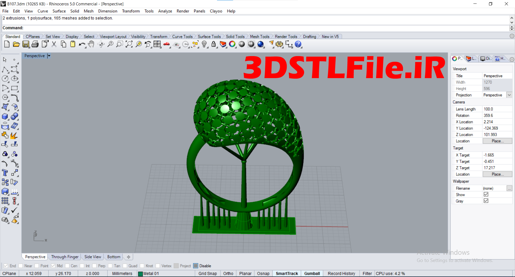Open the Layers panel tab icon

click(x=471, y=59)
